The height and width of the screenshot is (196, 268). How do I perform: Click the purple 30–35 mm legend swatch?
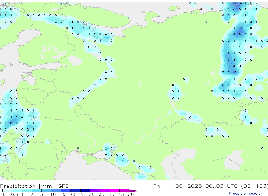(x=95, y=191)
